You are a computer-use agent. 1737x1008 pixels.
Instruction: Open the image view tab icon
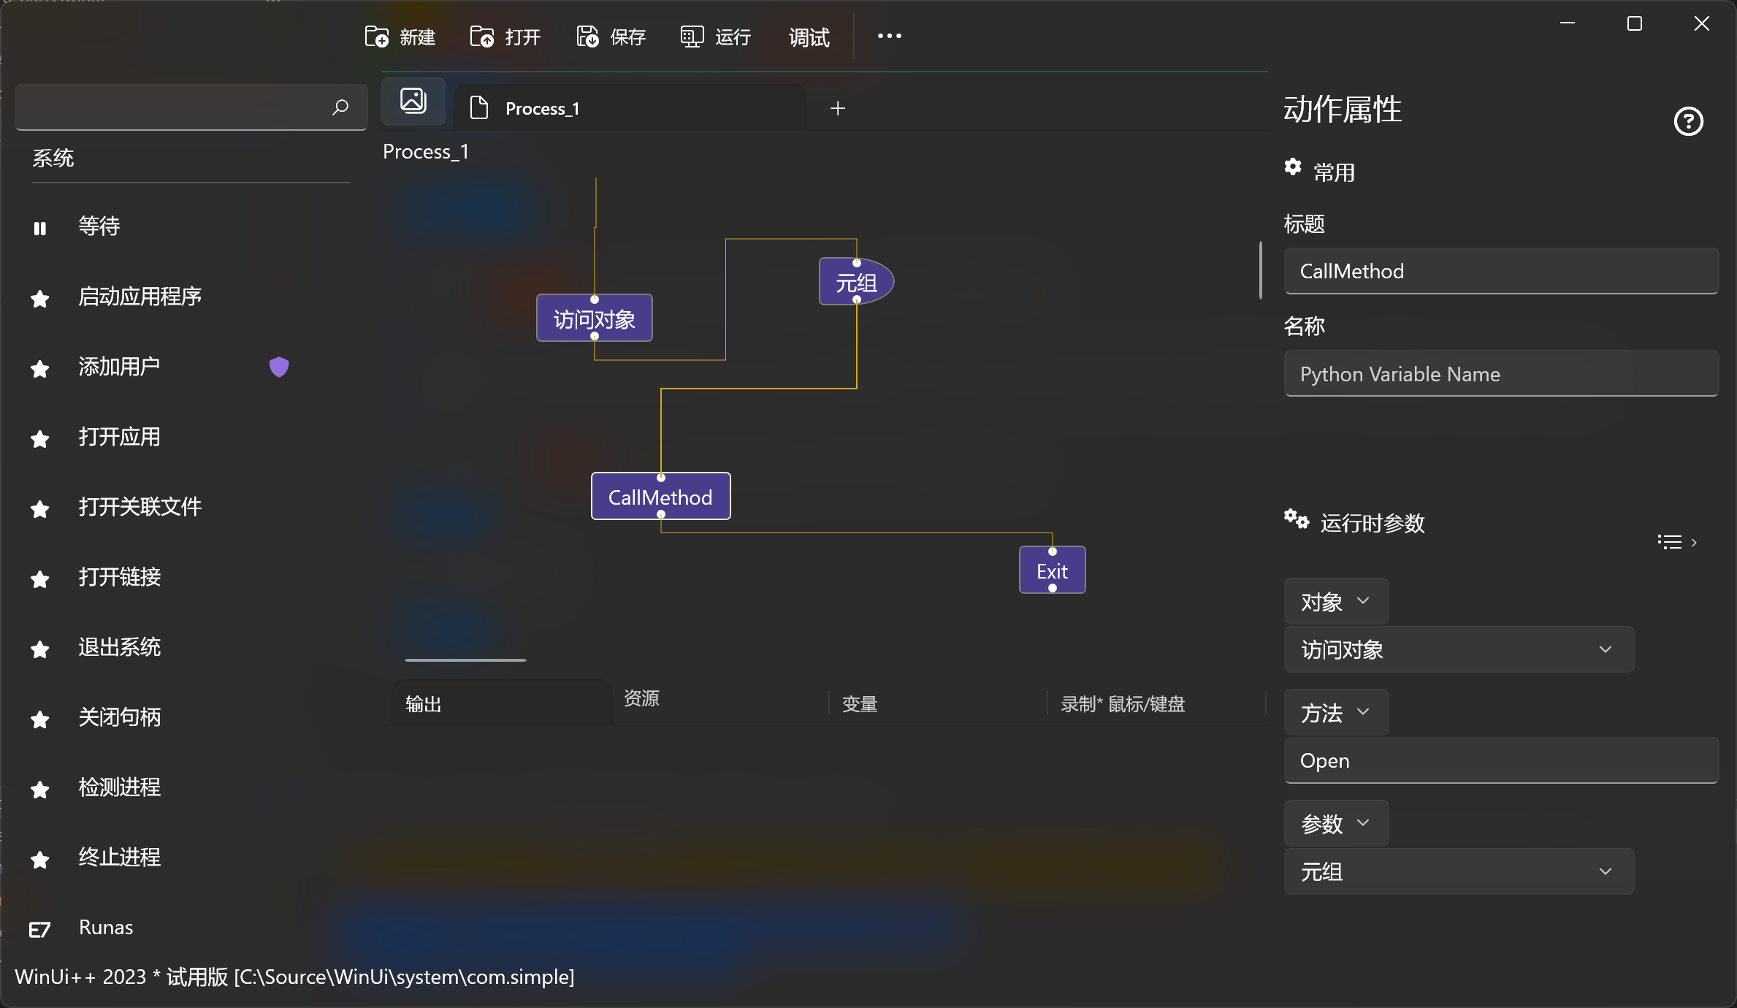[x=413, y=101]
